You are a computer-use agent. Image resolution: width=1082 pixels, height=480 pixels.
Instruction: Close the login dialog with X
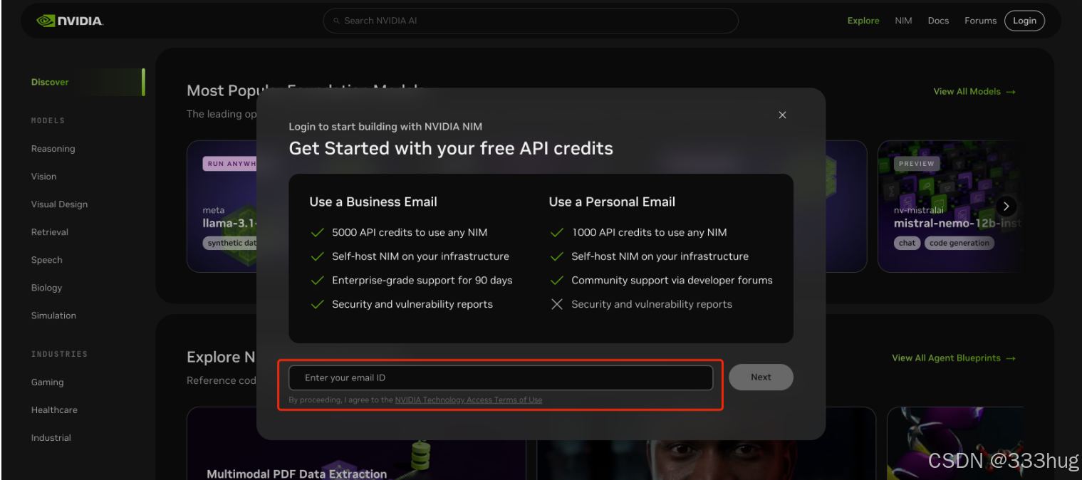point(782,115)
